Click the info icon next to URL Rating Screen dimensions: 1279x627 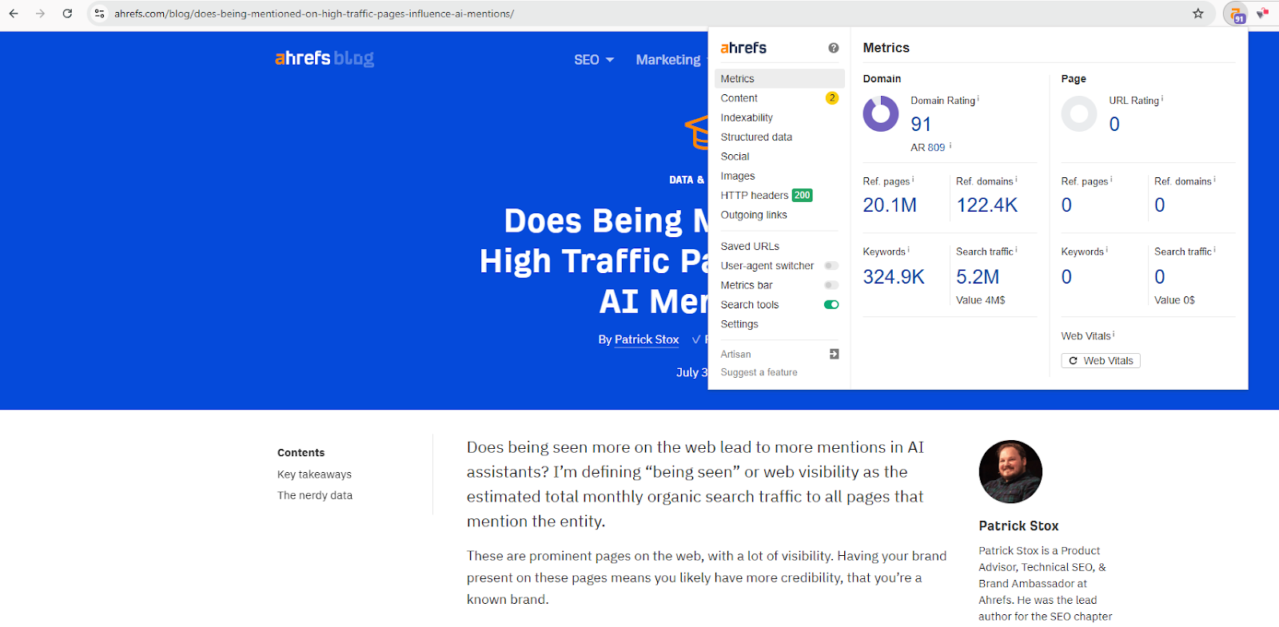(x=1162, y=99)
